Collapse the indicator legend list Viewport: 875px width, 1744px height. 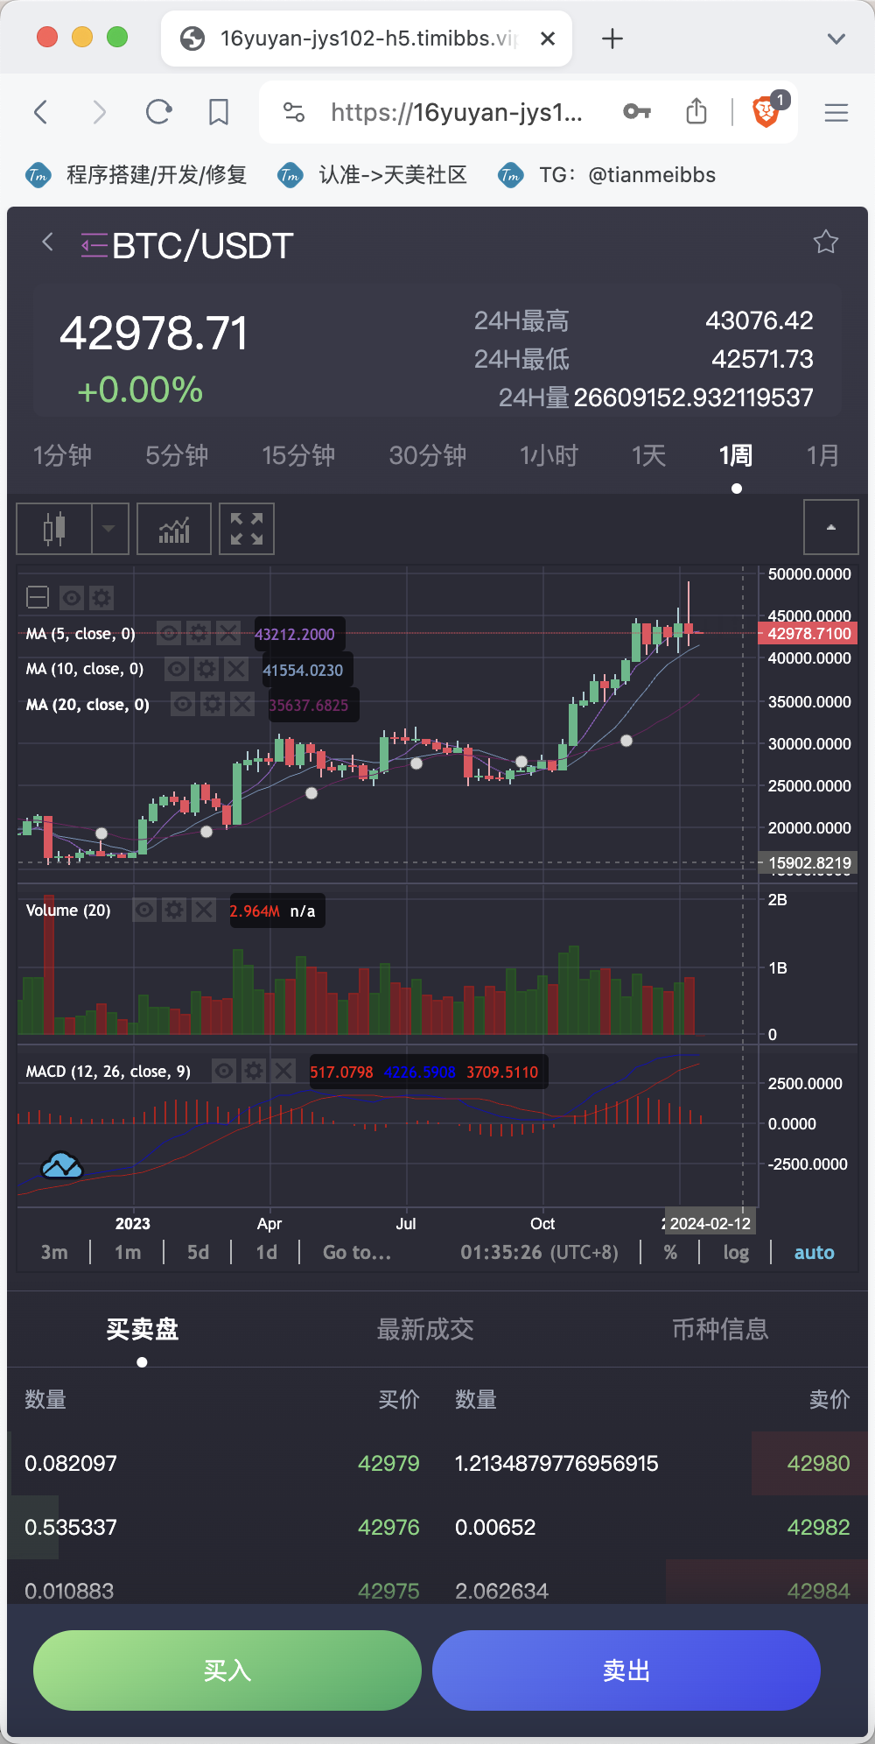[38, 598]
